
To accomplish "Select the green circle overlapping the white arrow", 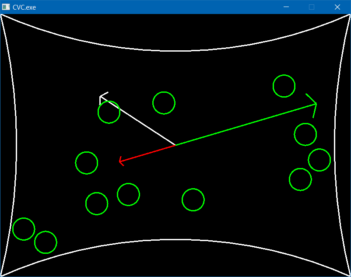I will pyautogui.click(x=109, y=112).
